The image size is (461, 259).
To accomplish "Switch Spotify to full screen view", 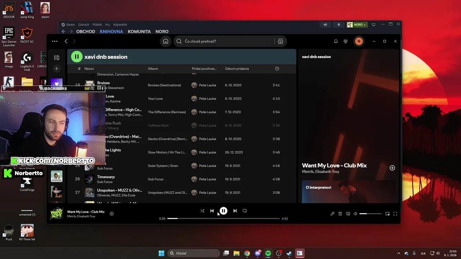I will pyautogui.click(x=395, y=214).
